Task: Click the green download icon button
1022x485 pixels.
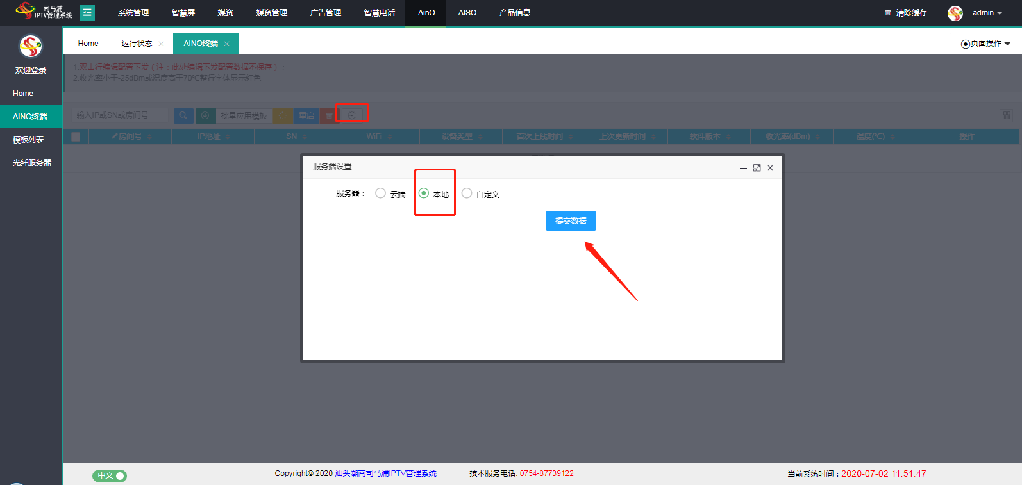Action: [x=205, y=115]
